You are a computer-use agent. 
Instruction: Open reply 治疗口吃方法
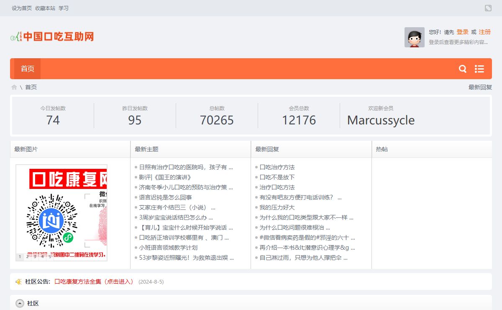[277, 187]
